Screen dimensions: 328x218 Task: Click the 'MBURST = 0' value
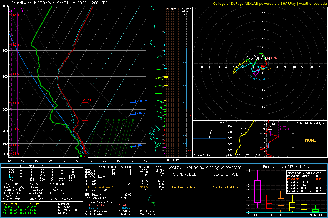(x=58, y=193)
